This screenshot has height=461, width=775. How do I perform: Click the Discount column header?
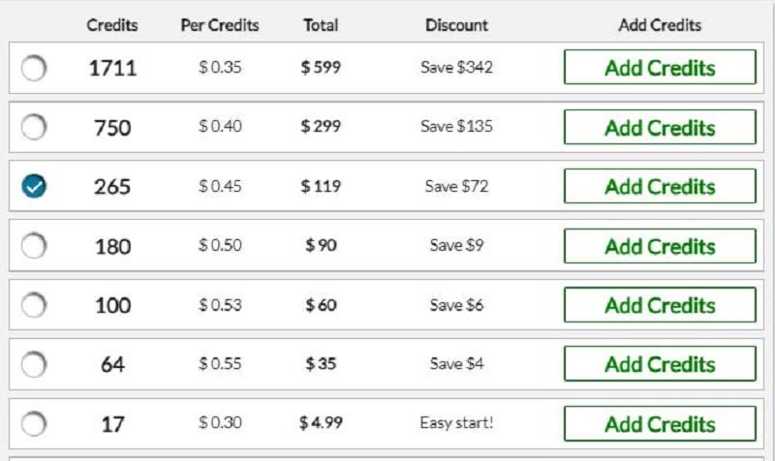[x=456, y=25]
